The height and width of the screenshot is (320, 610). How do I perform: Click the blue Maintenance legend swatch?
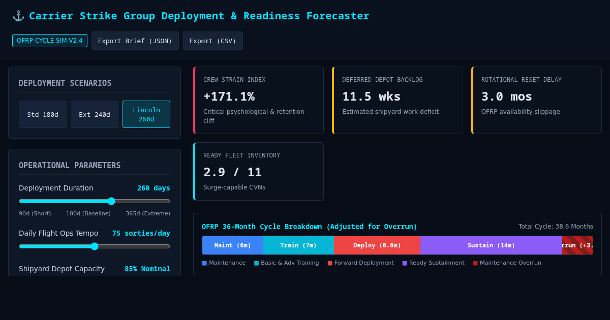[x=204, y=263]
